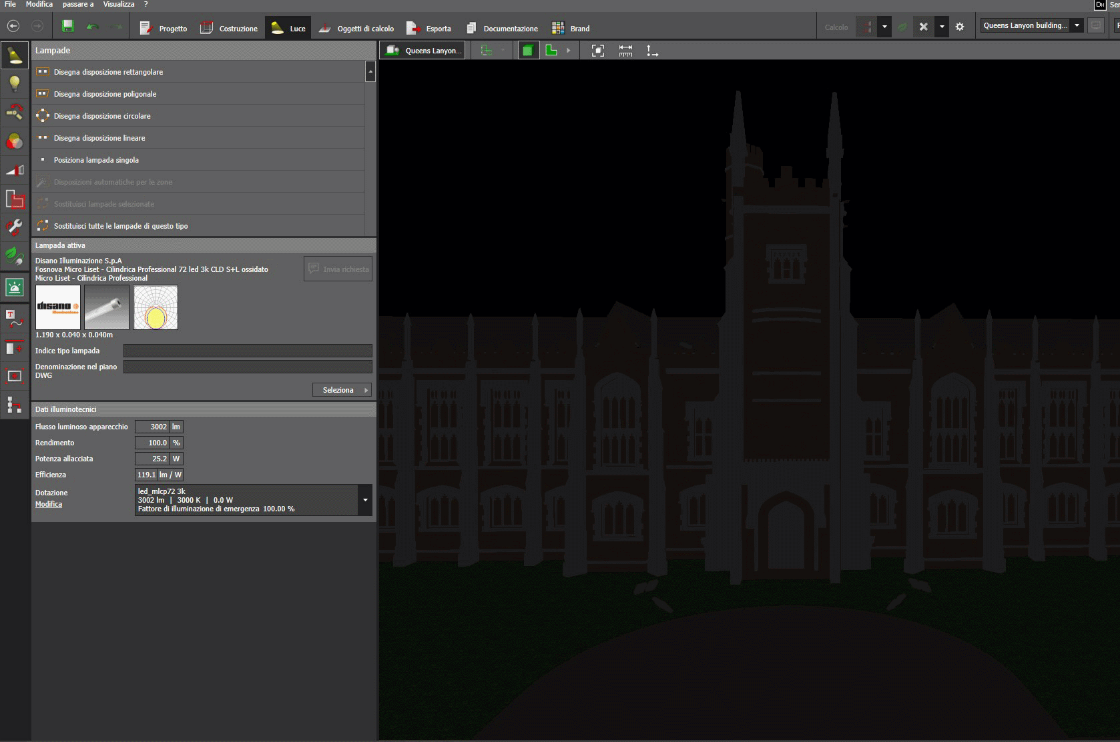
Task: Click the zoom-to-fit frame icon
Action: coord(598,51)
